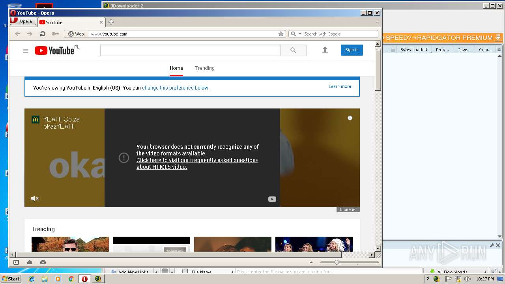Screen dimensions: 505x284
Task: Show hidden tray icons arrow
Action: point(428,279)
